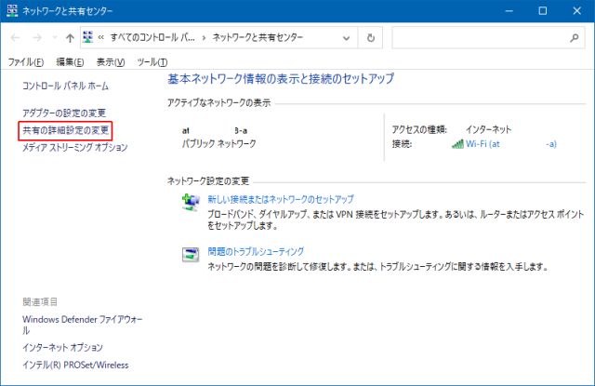Select メディア ストリーミング オプション
595x386 pixels.
[x=74, y=147]
